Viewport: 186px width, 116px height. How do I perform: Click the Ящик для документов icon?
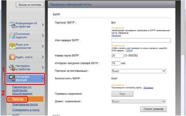[12, 46]
